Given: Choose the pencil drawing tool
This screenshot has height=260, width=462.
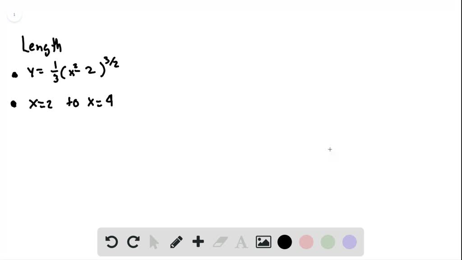Looking at the screenshot, I should click(176, 242).
